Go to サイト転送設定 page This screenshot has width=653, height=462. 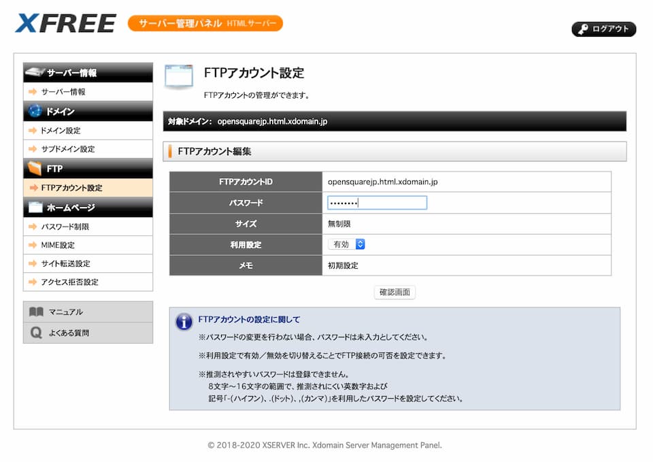65,263
